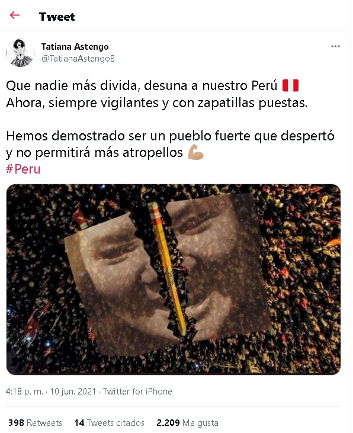This screenshot has height=433, width=353.
Task: Open the attached torn-face protest image
Action: 174,279
